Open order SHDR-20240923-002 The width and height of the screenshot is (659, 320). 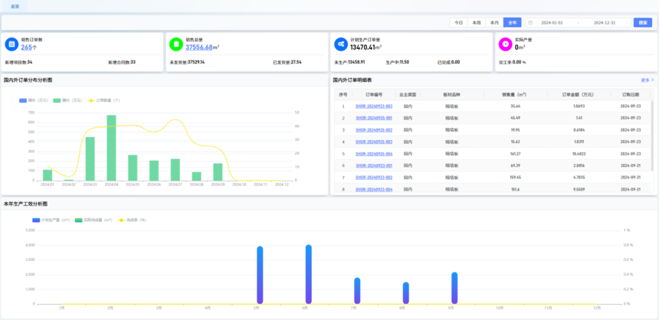(374, 178)
